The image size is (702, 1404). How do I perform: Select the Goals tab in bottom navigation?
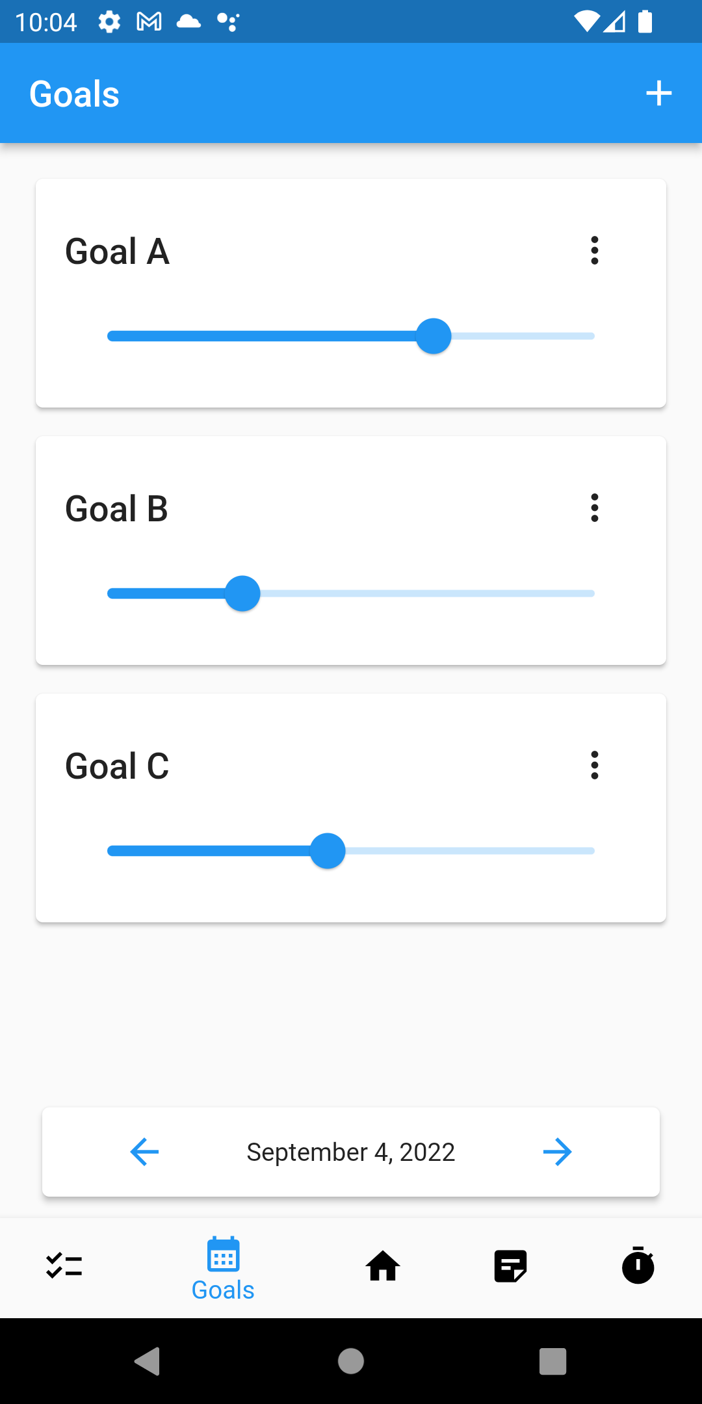pos(223,1269)
